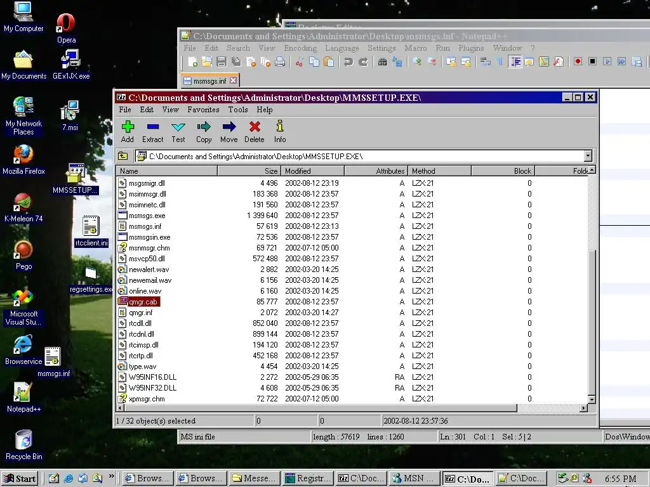
Task: Close the msmsgs.inf tab in Notepad++
Action: (x=234, y=80)
